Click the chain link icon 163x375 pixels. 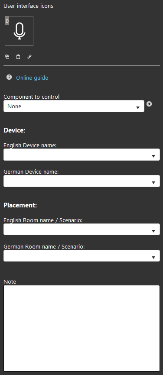[x=29, y=57]
